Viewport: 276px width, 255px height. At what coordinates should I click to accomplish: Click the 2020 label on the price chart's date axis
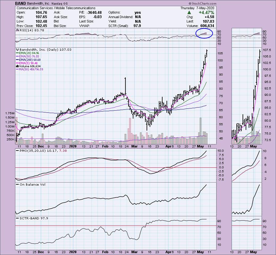(x=73, y=146)
